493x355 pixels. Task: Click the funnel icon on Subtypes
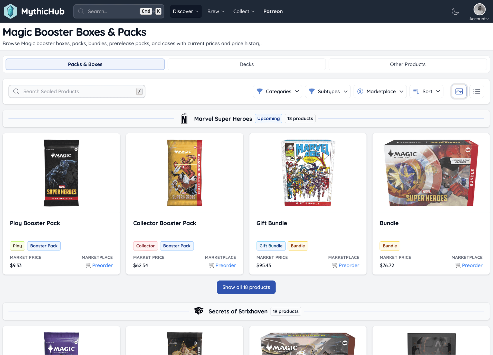tap(312, 91)
